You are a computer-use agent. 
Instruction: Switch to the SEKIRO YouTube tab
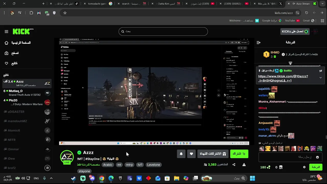(x=235, y=4)
